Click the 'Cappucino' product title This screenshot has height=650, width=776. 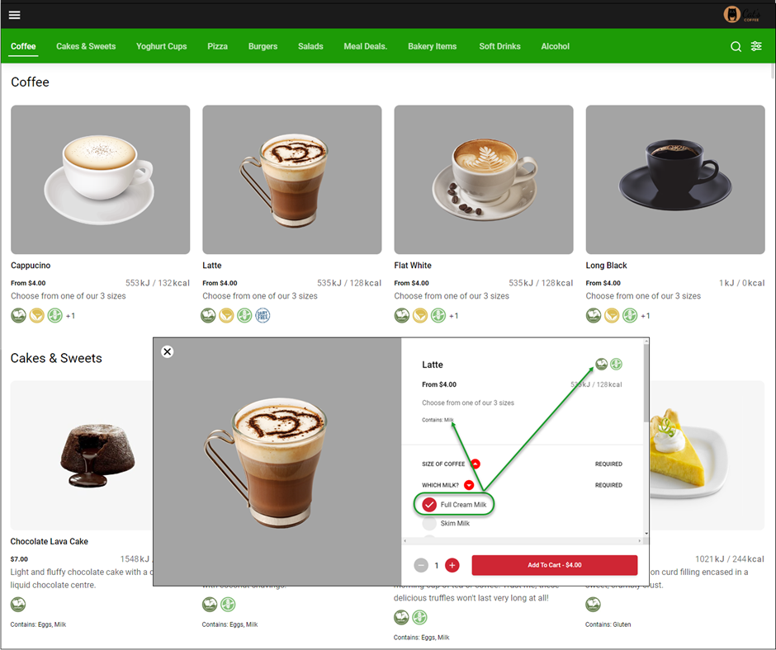click(x=31, y=265)
